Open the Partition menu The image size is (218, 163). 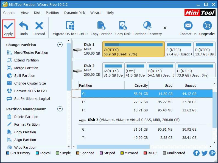(x=52, y=13)
